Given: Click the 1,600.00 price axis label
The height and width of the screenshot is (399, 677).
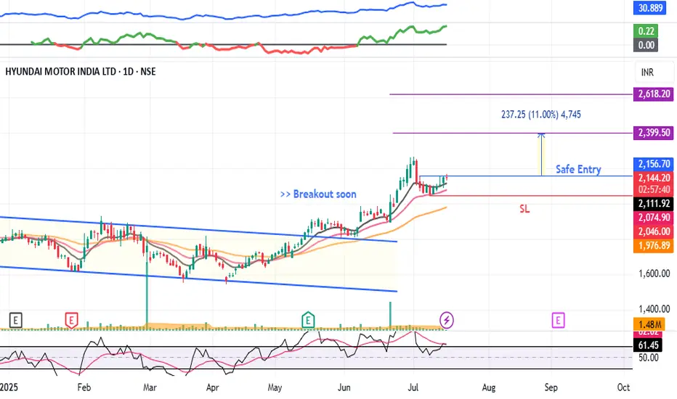Looking at the screenshot, I should coord(654,273).
